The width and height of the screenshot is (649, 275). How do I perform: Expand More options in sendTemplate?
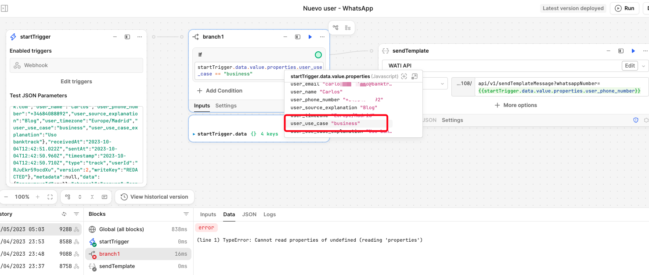point(516,105)
